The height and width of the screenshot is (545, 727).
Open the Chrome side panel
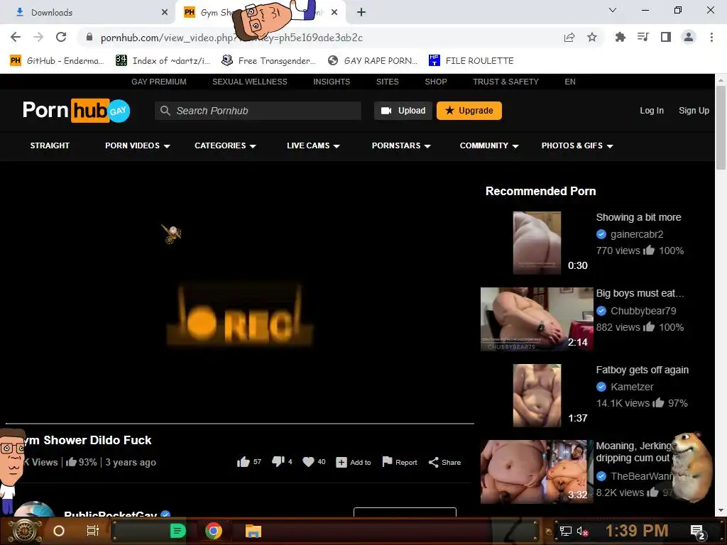[666, 37]
